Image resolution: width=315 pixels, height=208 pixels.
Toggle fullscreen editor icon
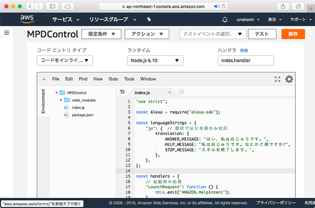coord(277,79)
